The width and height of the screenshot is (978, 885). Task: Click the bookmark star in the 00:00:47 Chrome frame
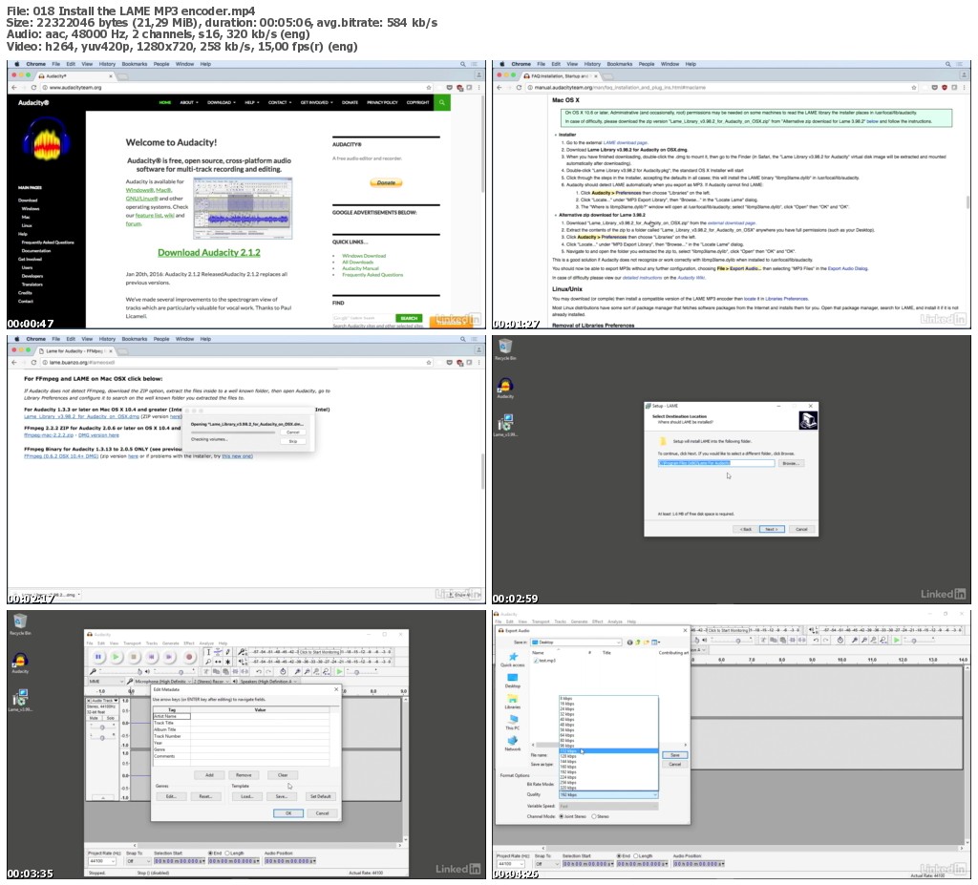click(429, 87)
